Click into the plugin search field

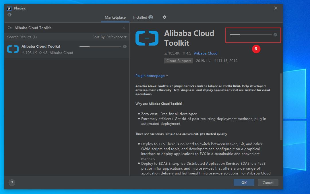[x=66, y=28]
